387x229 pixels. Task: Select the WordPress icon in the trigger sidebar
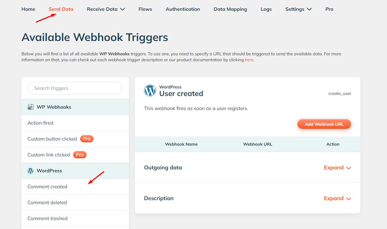click(30, 170)
